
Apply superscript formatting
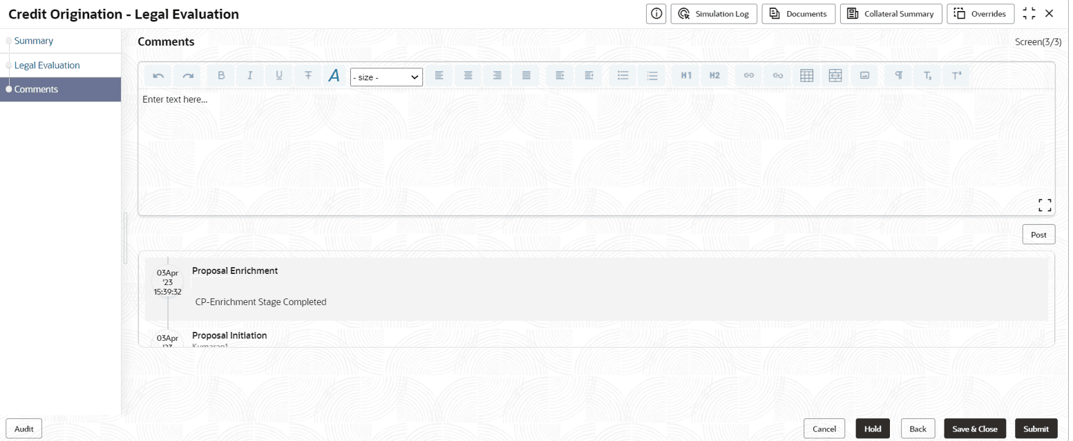pos(957,76)
